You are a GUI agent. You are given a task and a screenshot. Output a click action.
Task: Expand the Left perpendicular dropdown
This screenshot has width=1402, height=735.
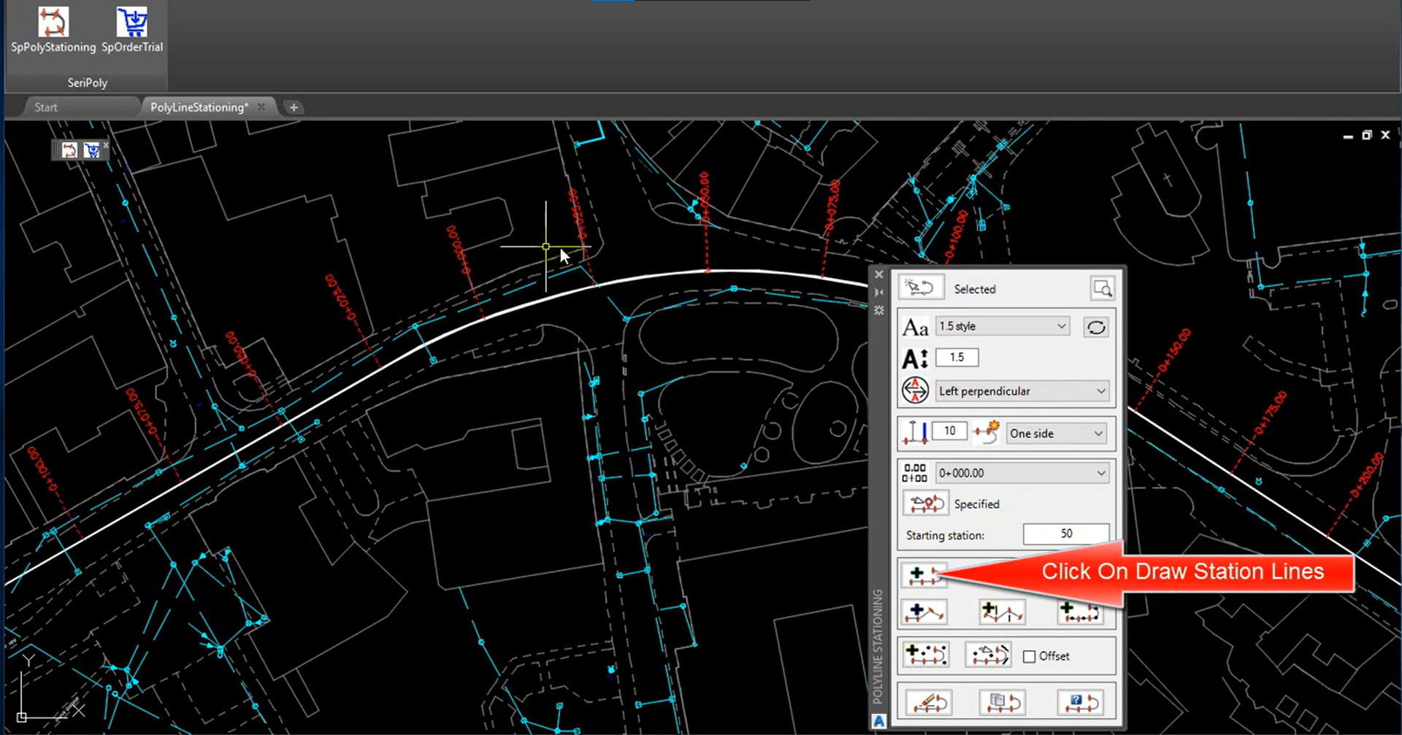click(1022, 391)
